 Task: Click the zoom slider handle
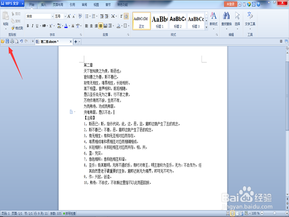click(275, 214)
